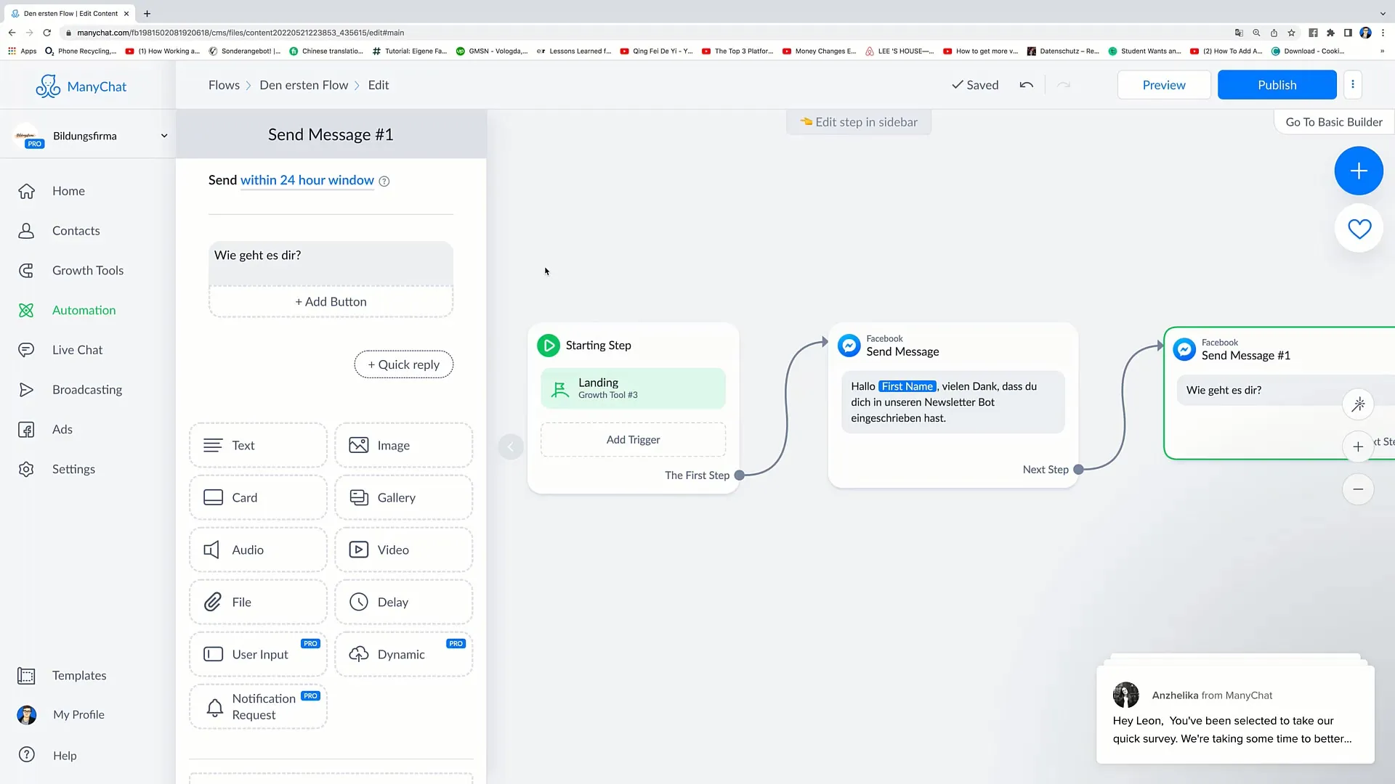Open My Profile avatar
Screen dimensions: 1395x784
(27, 715)
